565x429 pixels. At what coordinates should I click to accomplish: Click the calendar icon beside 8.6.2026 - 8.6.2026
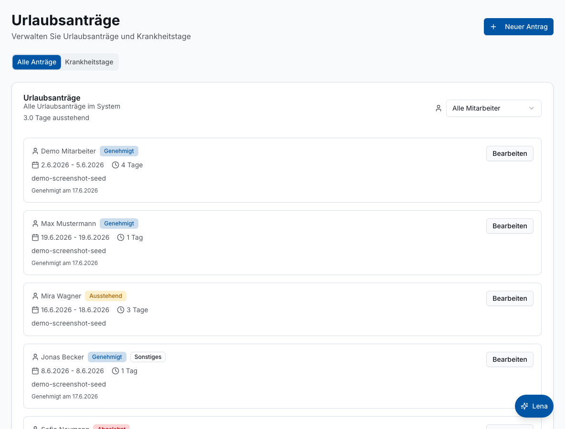pyautogui.click(x=35, y=371)
